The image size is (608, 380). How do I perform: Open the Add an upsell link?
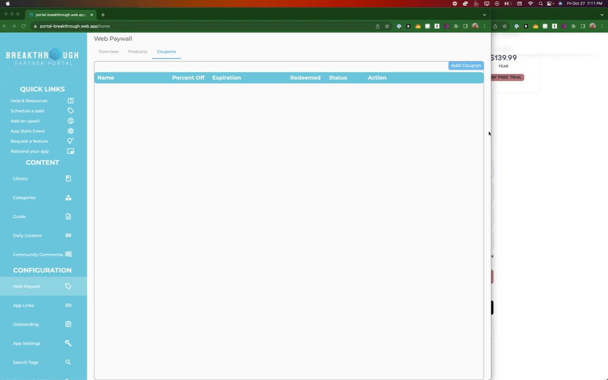pos(25,121)
